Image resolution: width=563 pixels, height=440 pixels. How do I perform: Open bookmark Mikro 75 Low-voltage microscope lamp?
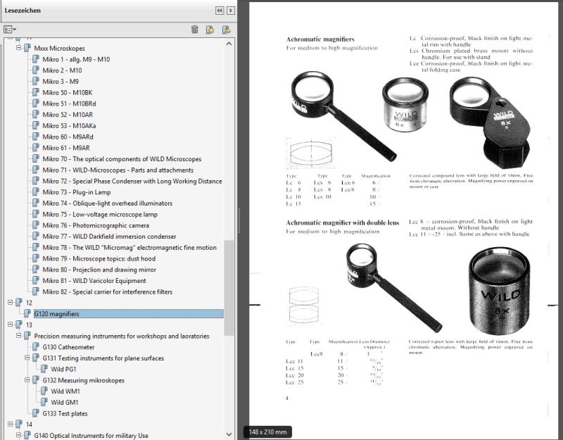[100, 215]
